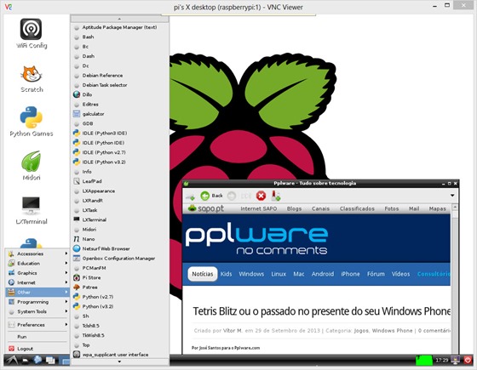Image resolution: width=477 pixels, height=370 pixels.
Task: Choose Run from the start menu
Action: pyautogui.click(x=37, y=337)
